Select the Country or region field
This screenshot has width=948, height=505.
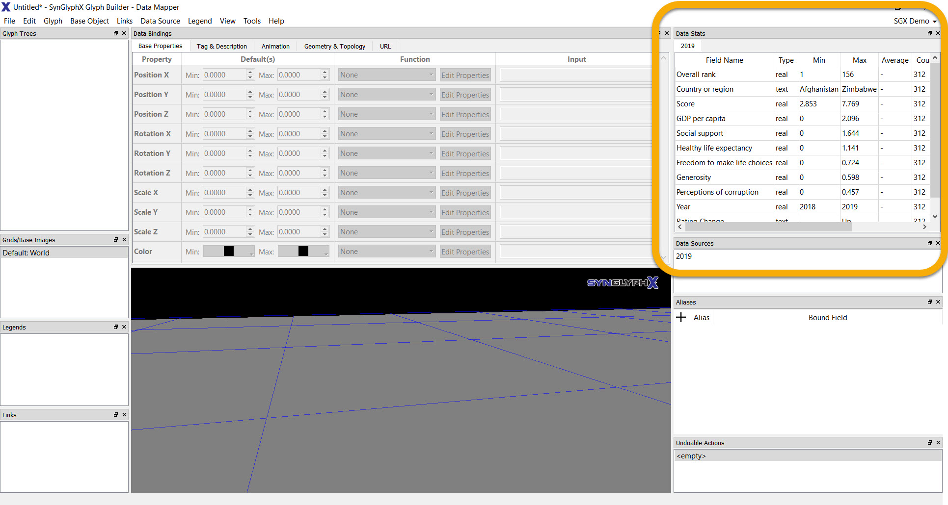[x=704, y=89]
